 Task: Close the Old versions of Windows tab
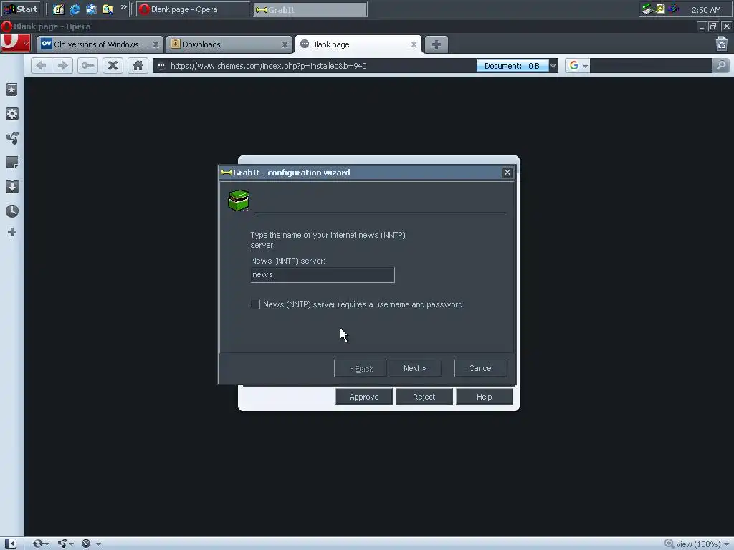tap(156, 44)
